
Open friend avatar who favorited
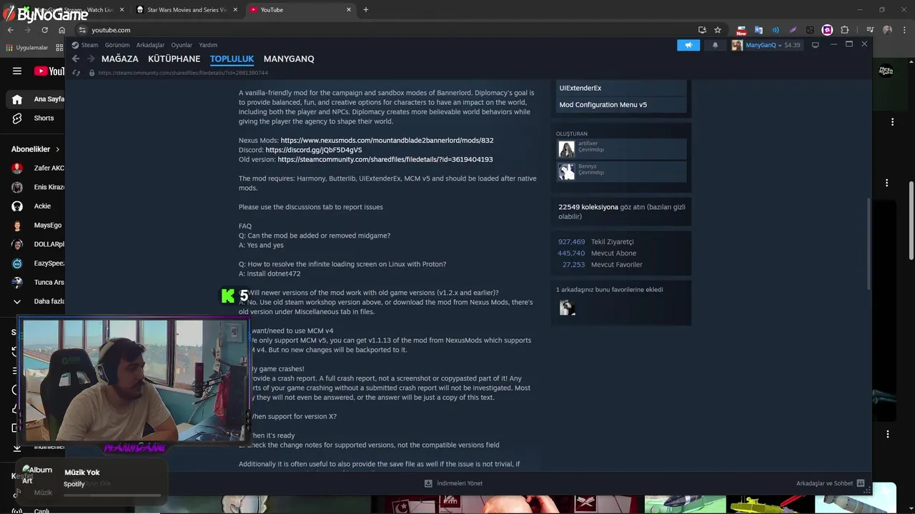[567, 308]
